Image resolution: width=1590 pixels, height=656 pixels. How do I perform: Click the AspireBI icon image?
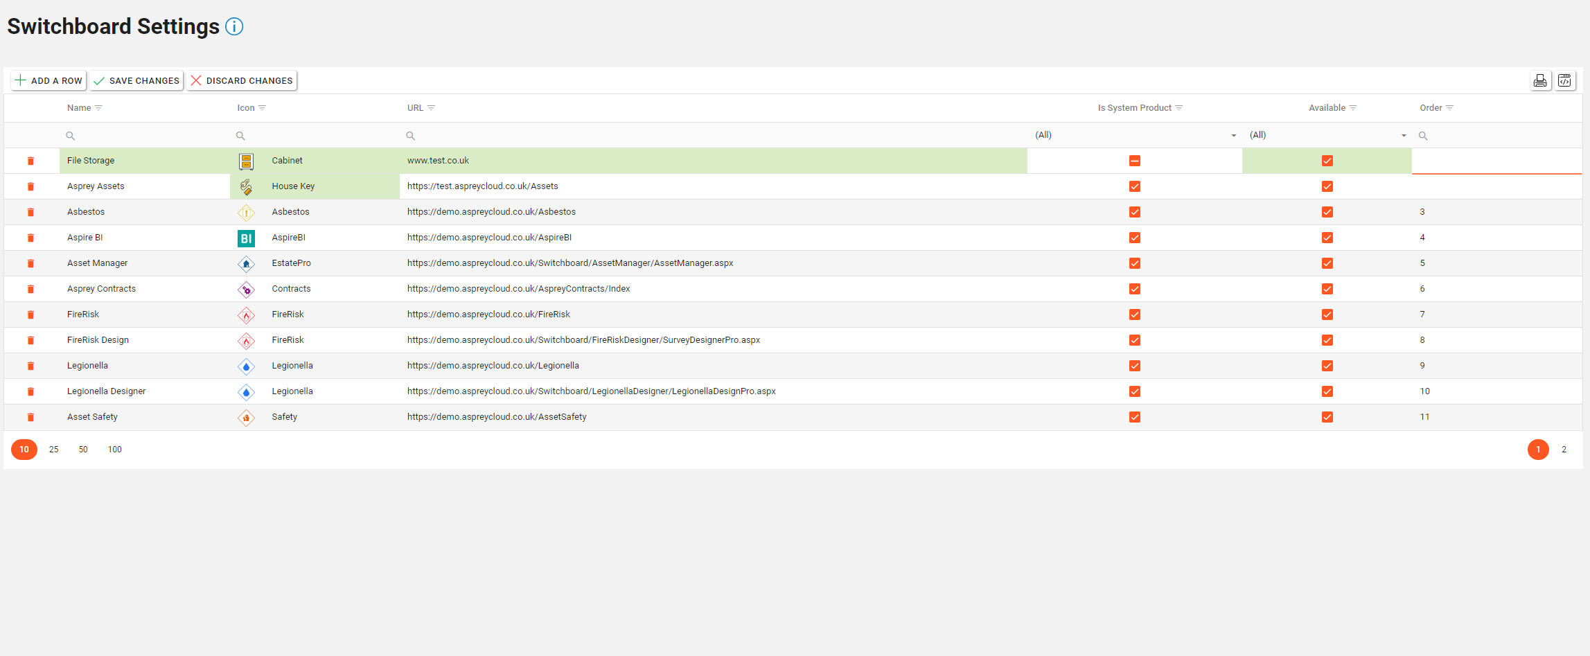(246, 238)
